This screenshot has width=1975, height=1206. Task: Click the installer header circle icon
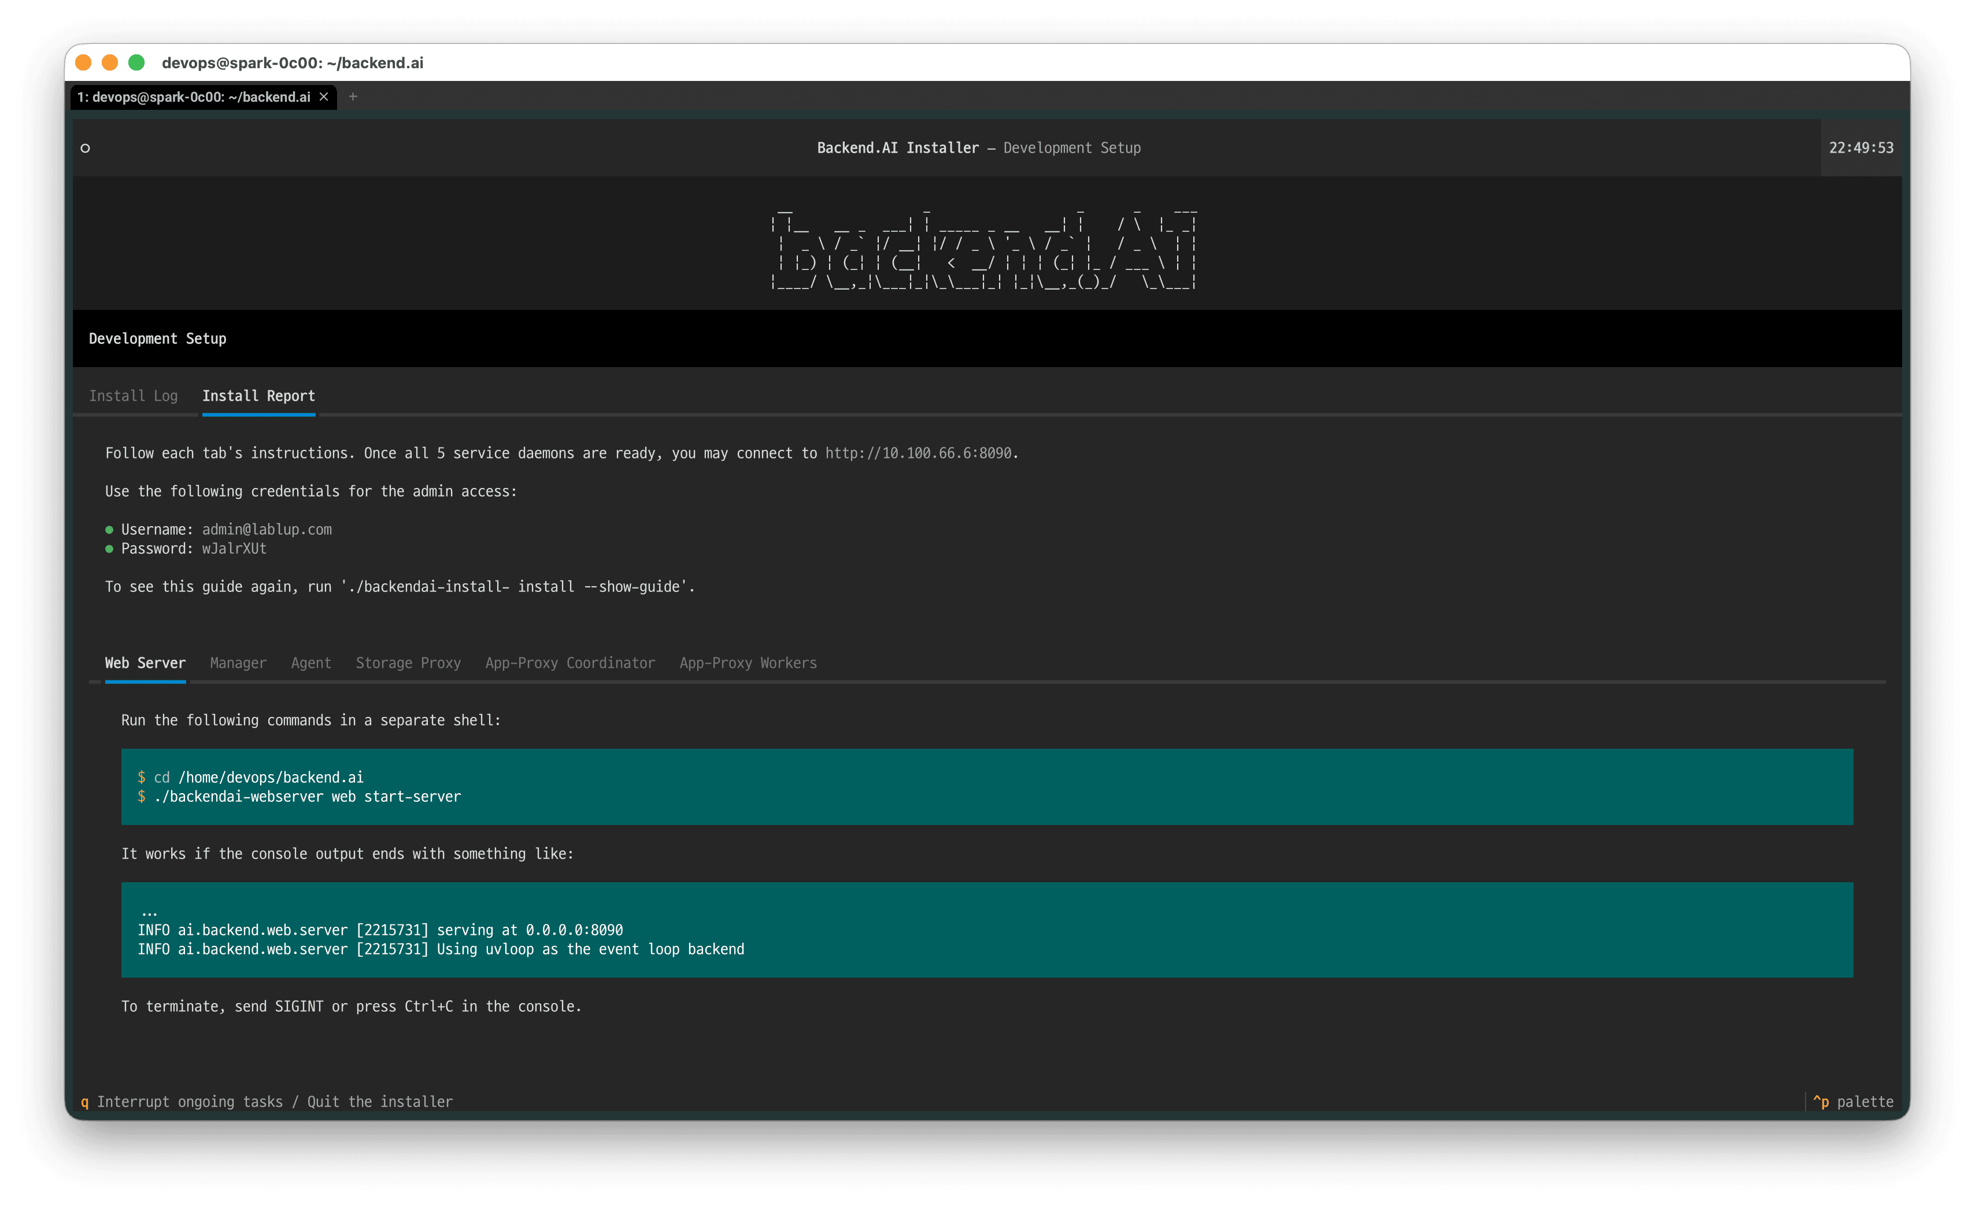tap(85, 147)
